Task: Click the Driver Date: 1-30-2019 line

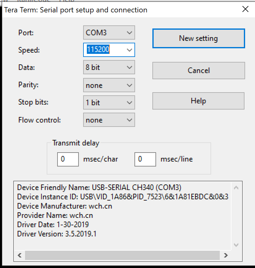Action: click(53, 225)
